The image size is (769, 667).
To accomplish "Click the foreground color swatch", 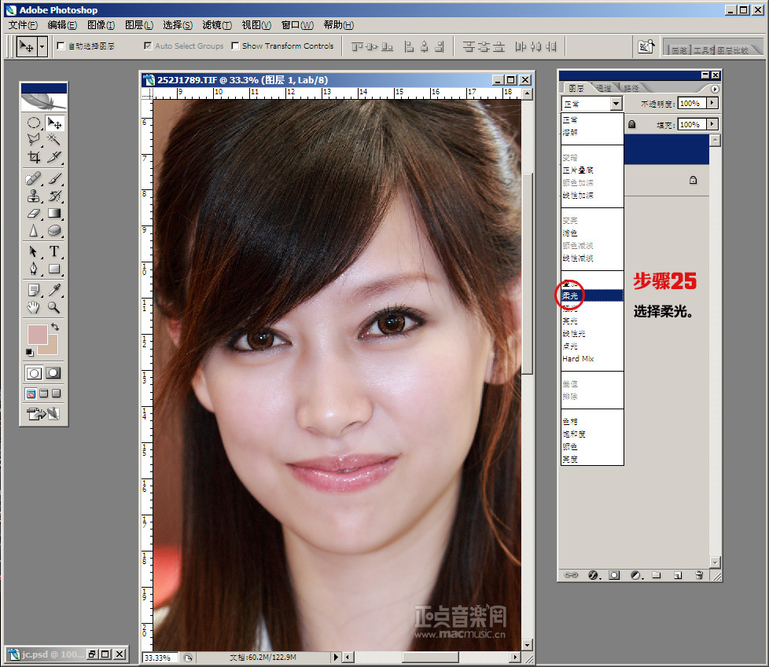I will (37, 334).
